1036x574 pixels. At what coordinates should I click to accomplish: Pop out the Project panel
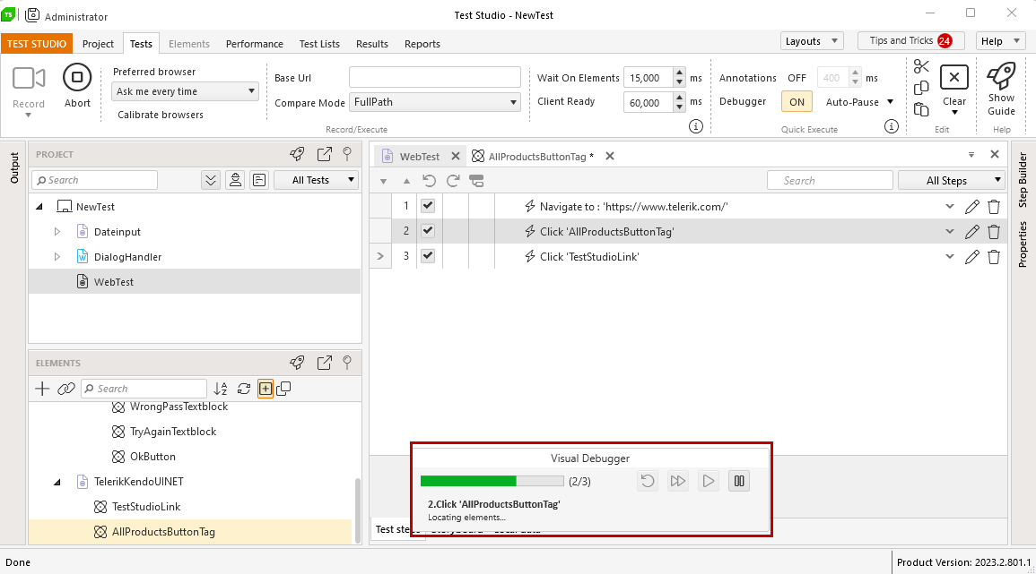pos(325,154)
